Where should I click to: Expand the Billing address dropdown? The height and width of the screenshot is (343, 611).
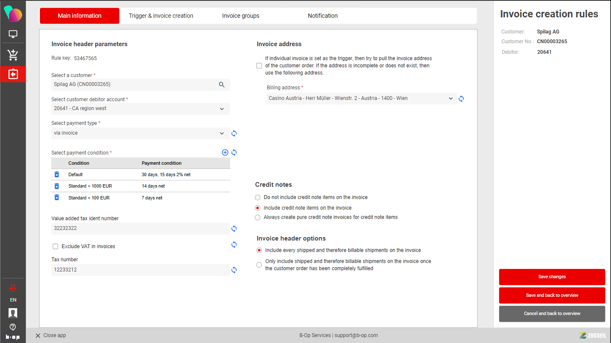pyautogui.click(x=451, y=98)
